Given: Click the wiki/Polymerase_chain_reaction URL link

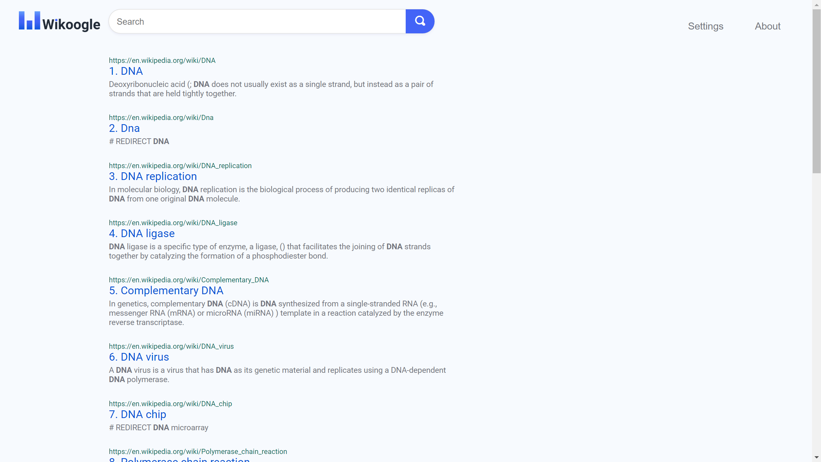Looking at the screenshot, I should coord(198,451).
